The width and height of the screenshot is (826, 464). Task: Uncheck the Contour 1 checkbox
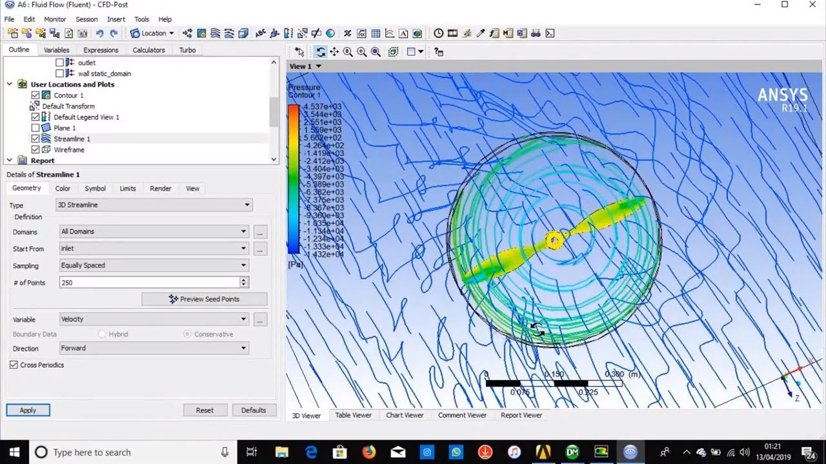coord(35,95)
